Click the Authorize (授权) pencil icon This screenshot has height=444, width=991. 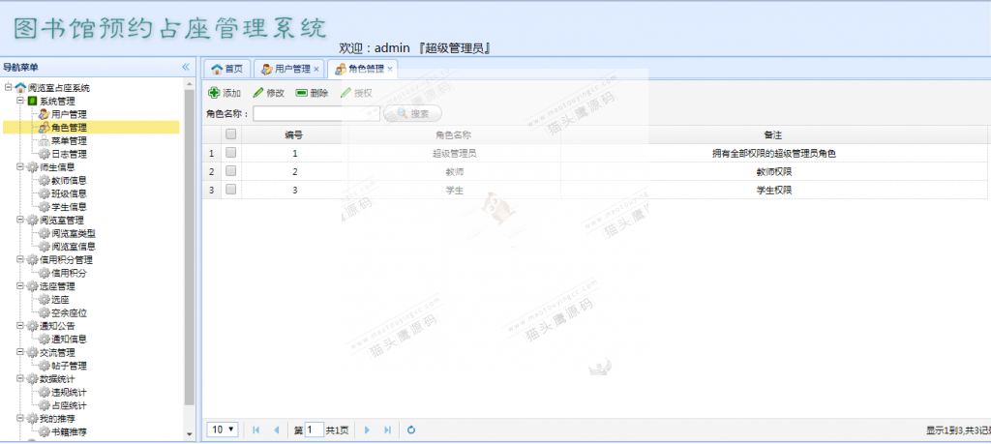click(345, 93)
